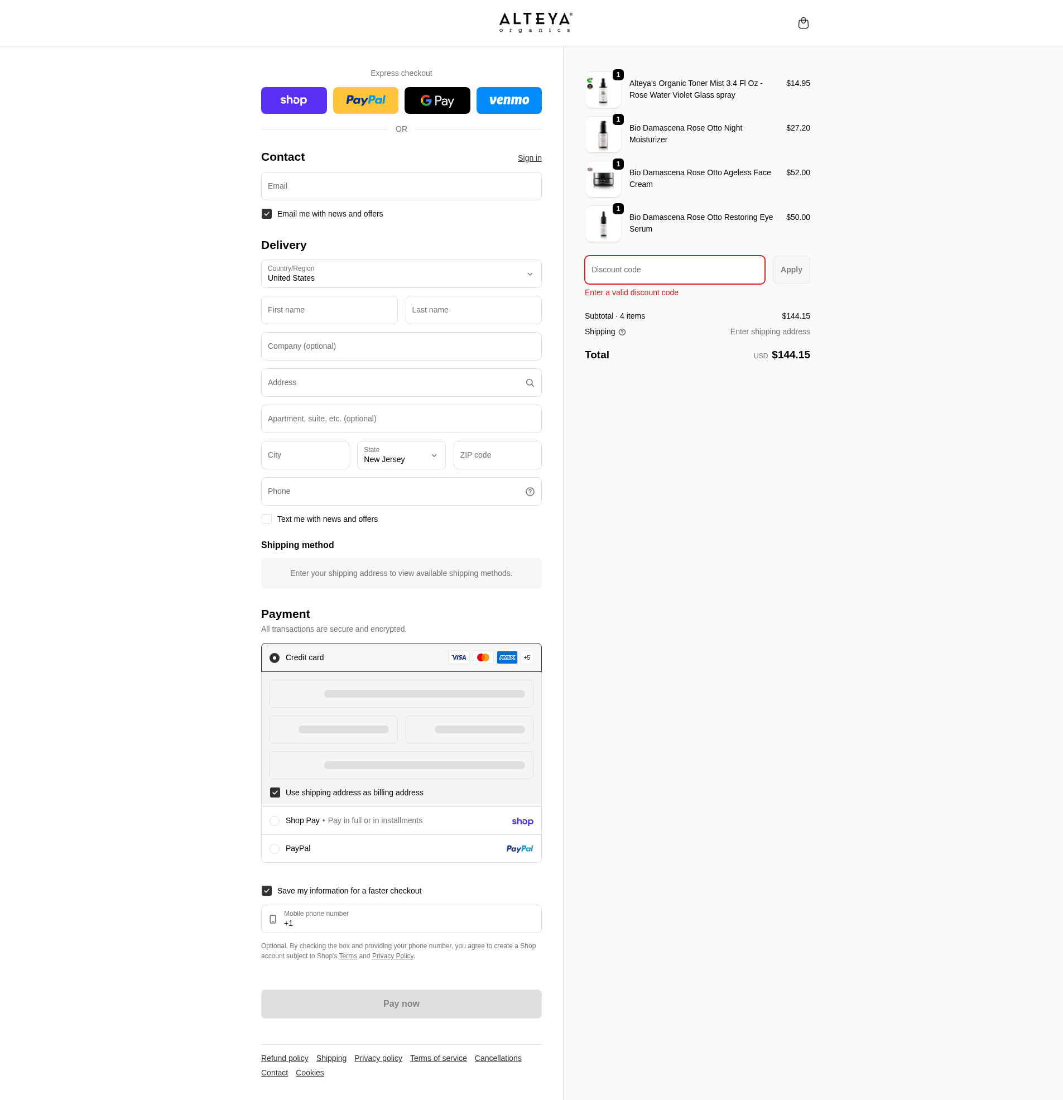Click the Bio Damascena Ageless Face Cream thumbnail

(x=602, y=179)
